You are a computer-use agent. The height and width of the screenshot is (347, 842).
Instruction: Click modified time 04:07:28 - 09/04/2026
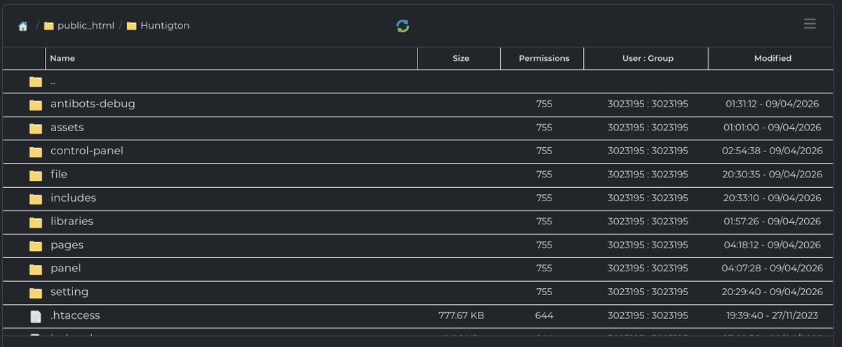coord(773,268)
